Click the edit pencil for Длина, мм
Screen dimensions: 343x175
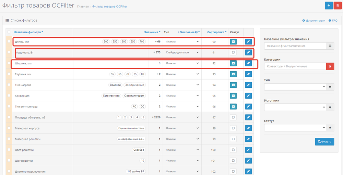[249, 42]
